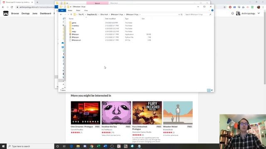The height and width of the screenshot is (149, 266).
Task: Click the refresh button beside the address bar
Action: pos(182,14)
